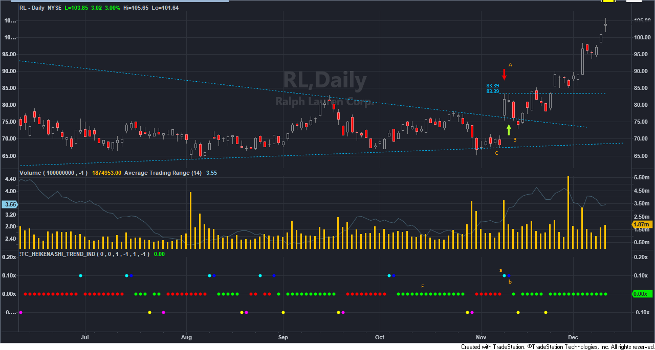Click the tall volume spike at start of August
The height and width of the screenshot is (350, 655).
[x=190, y=220]
